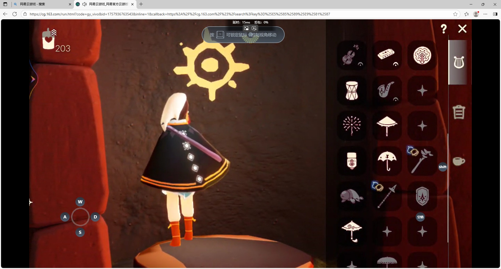Viewport: 501px width, 269px height.
Task: Toggle favorite star in address bar
Action: click(x=455, y=14)
